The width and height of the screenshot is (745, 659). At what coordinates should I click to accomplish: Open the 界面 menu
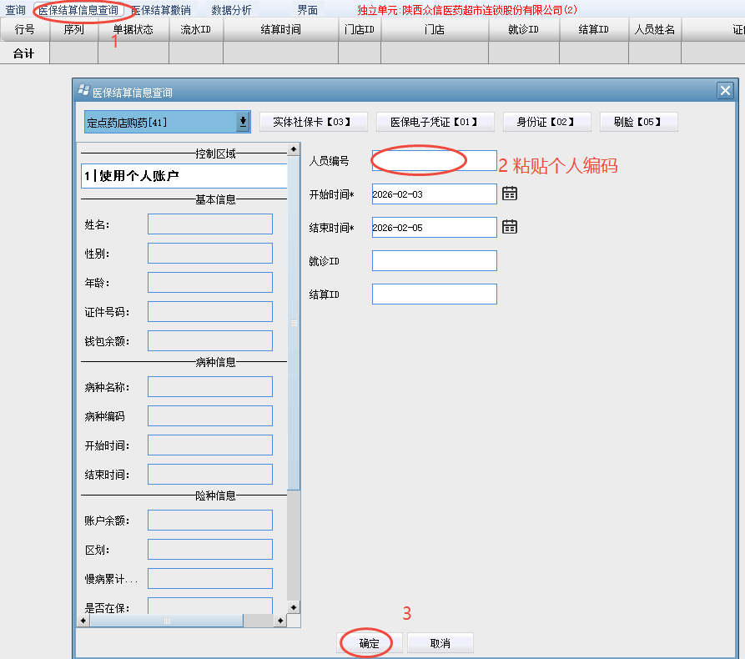coord(306,10)
